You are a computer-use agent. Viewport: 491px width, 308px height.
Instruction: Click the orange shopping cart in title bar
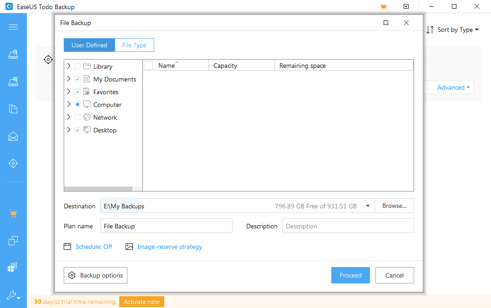(383, 7)
